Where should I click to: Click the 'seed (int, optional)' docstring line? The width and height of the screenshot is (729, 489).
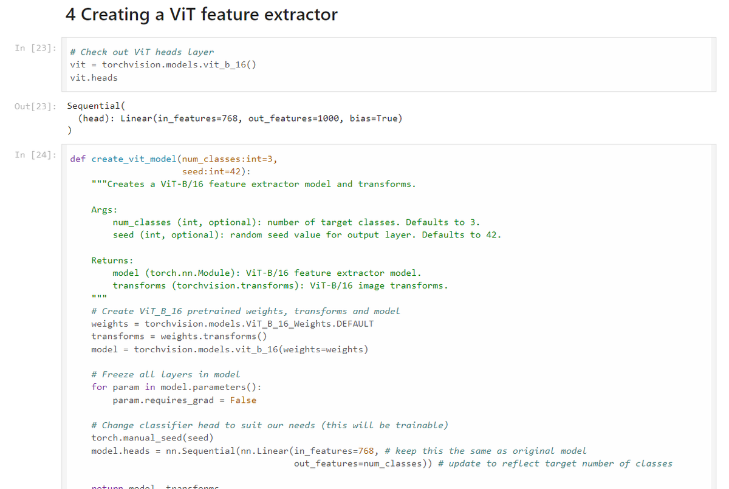tap(307, 235)
